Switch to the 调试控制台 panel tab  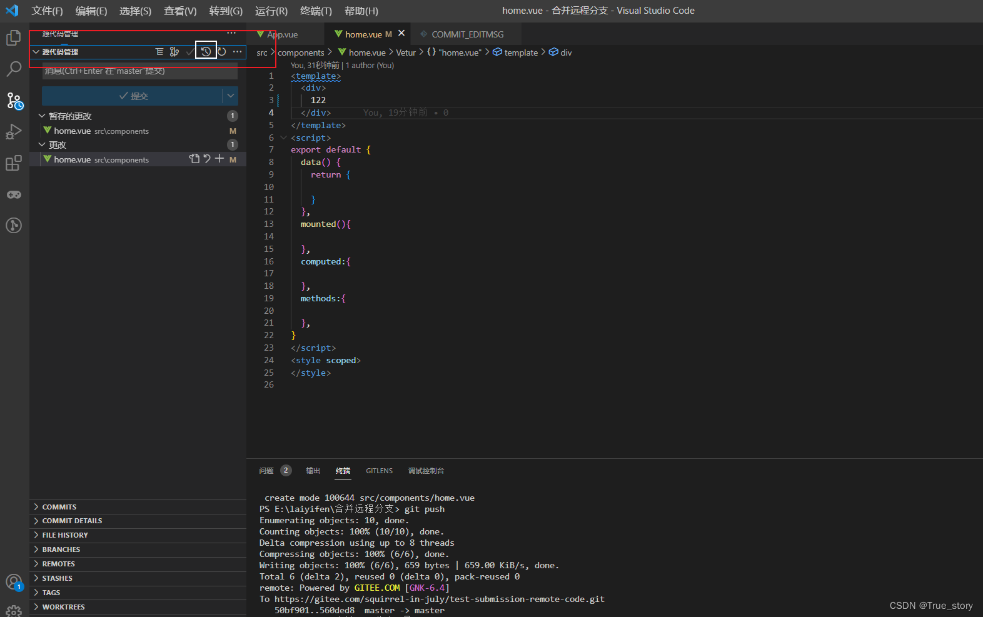[426, 471]
